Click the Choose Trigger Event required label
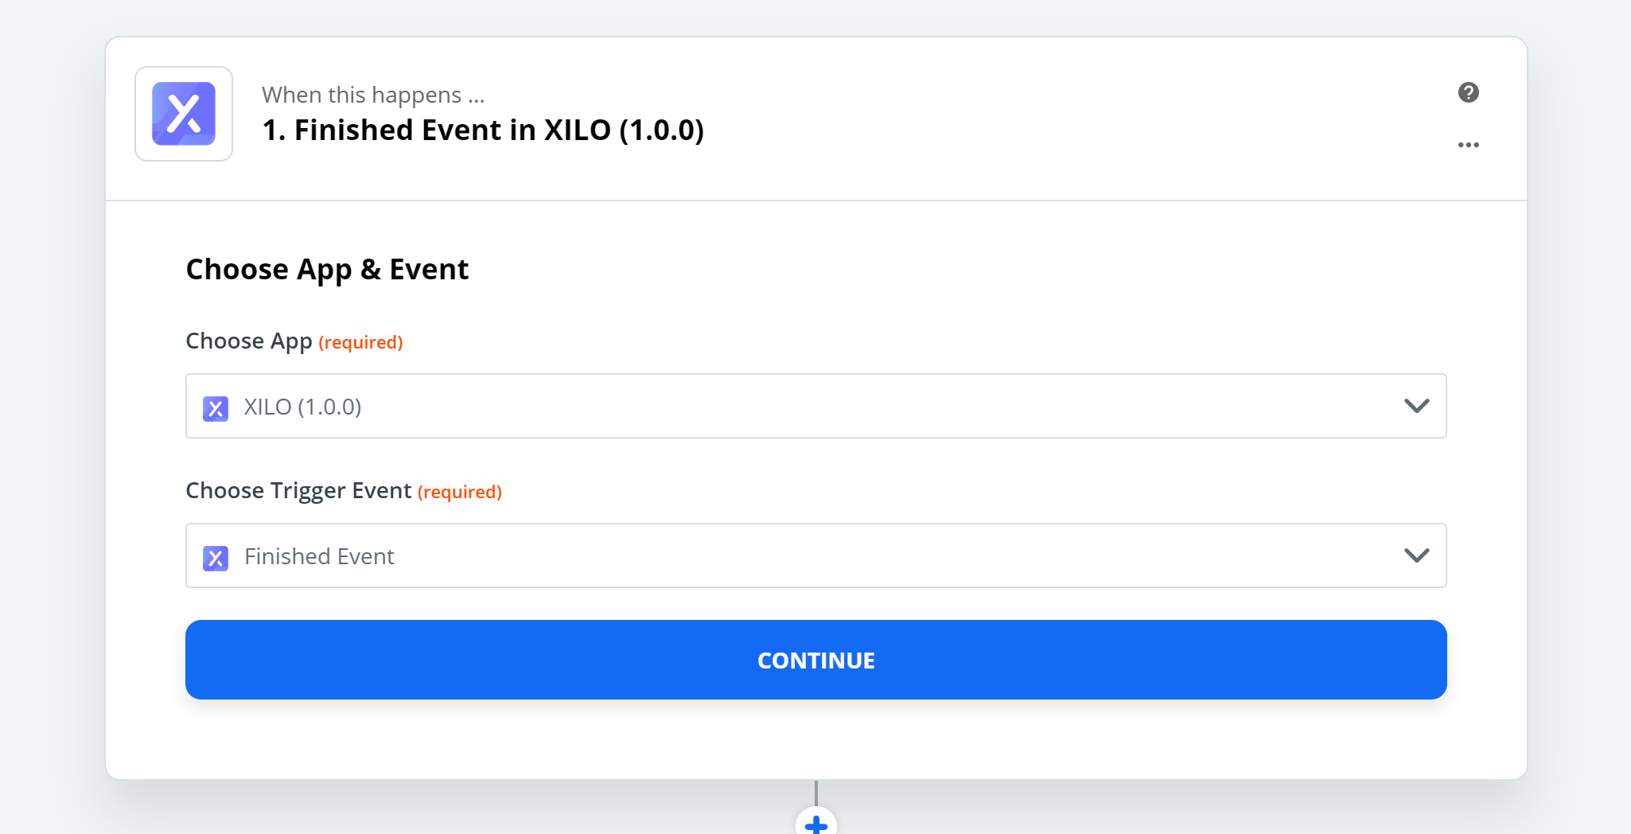The width and height of the screenshot is (1631, 834). pyautogui.click(x=344, y=491)
